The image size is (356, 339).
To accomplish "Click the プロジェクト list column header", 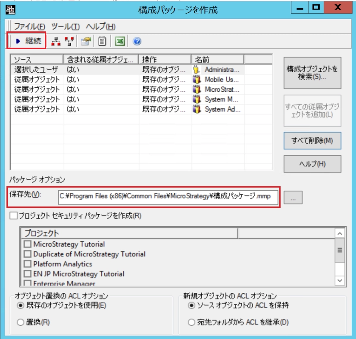I will click(x=129, y=233).
